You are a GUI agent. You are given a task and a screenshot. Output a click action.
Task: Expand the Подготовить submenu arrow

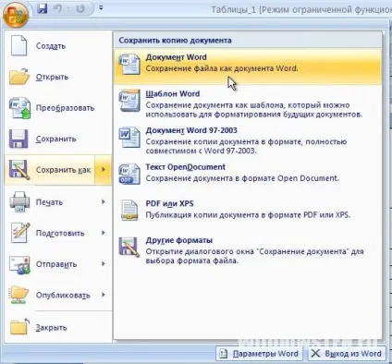(104, 233)
